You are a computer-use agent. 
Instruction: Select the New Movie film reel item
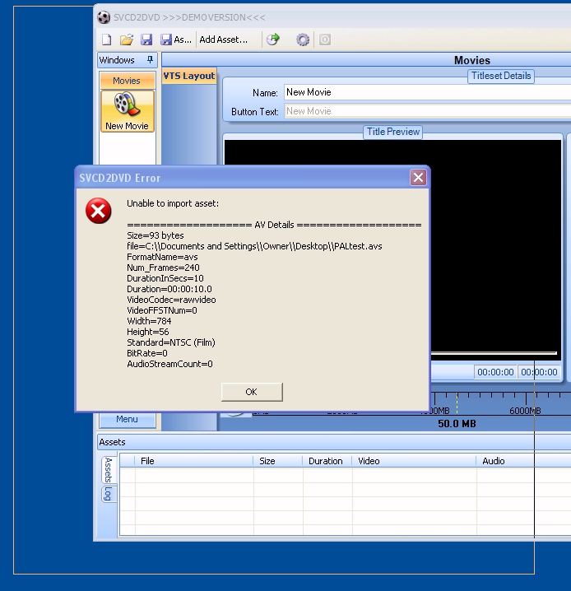[x=127, y=111]
